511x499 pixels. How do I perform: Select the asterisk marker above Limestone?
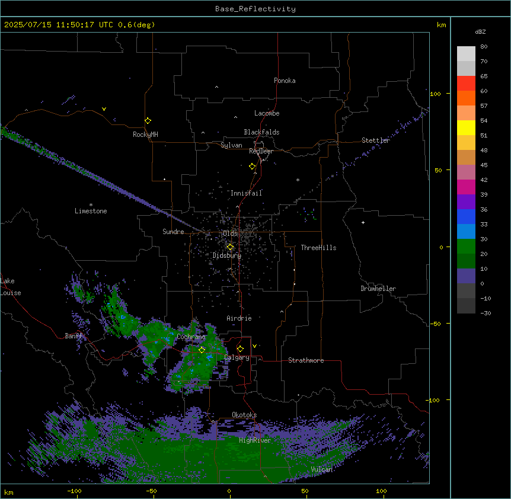point(91,205)
